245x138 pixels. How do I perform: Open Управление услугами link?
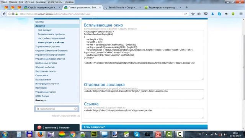tap(47, 46)
